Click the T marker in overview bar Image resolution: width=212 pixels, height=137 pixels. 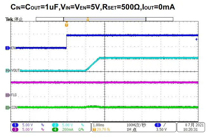tap(88, 19)
